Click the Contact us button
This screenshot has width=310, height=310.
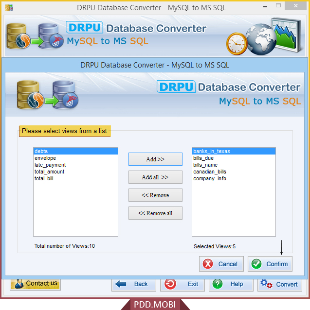pyautogui.click(x=35, y=284)
